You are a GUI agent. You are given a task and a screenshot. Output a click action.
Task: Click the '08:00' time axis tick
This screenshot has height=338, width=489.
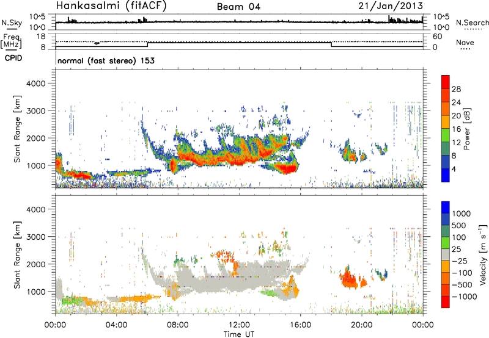(178, 325)
